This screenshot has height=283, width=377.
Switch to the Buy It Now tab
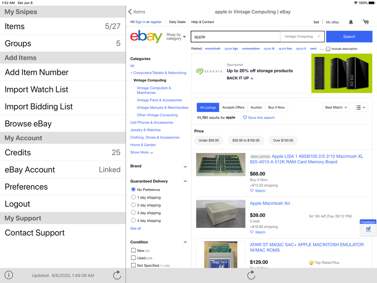pos(276,107)
